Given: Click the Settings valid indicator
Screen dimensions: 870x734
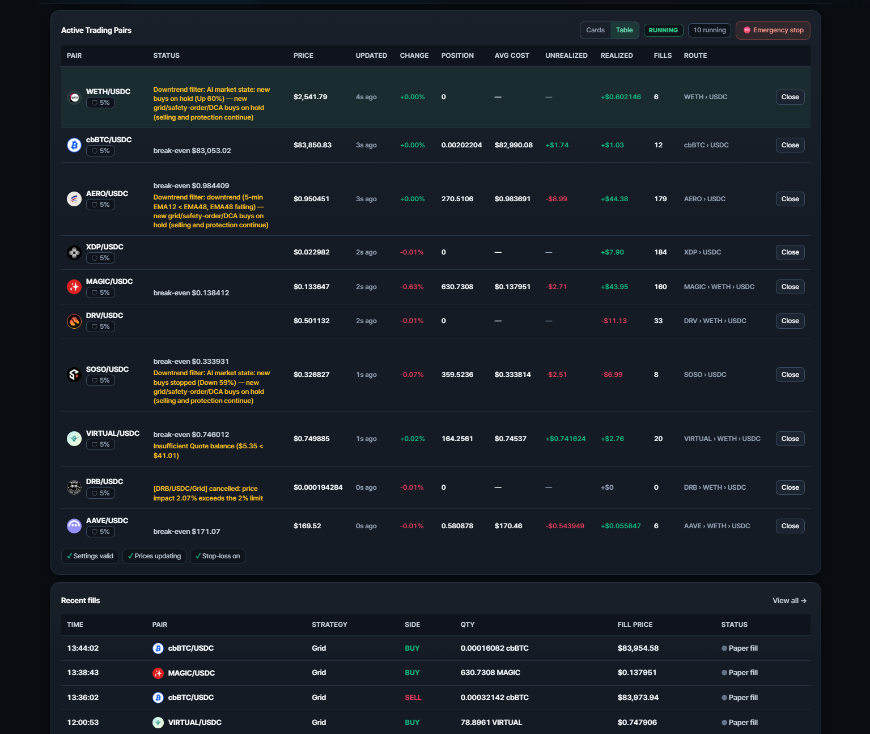Looking at the screenshot, I should click(90, 556).
